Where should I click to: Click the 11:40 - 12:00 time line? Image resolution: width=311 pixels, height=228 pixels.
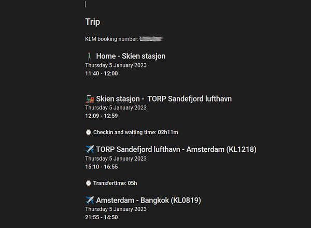(x=102, y=74)
